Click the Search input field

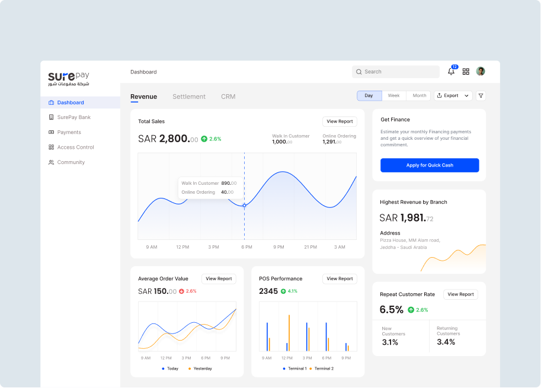[396, 72]
